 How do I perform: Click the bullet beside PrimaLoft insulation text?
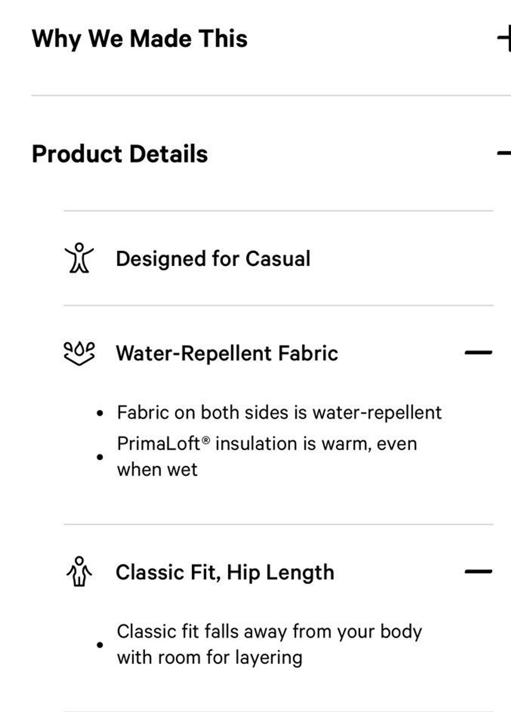tap(100, 457)
